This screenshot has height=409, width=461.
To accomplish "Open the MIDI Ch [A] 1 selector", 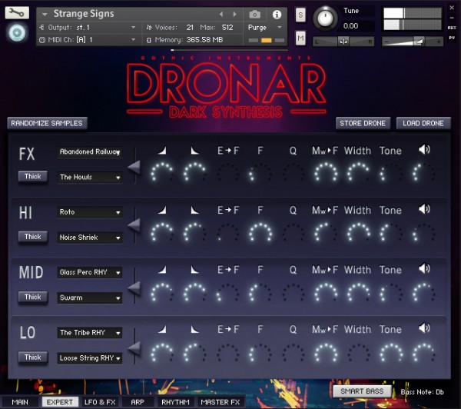I will click(88, 40).
